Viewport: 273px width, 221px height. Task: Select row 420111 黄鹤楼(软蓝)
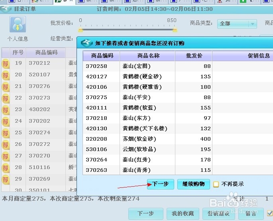click(178, 108)
